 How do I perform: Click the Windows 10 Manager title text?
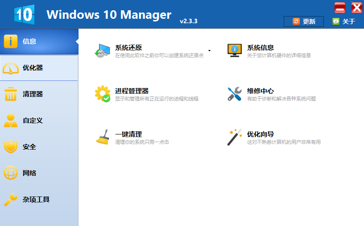tap(109, 15)
